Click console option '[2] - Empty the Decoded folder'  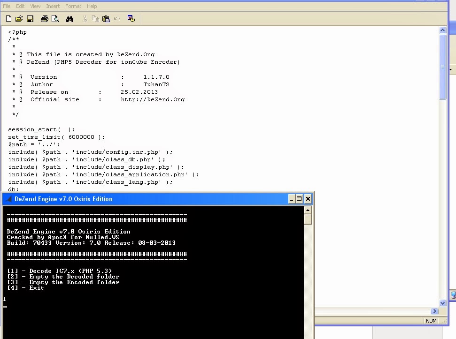pyautogui.click(x=63, y=277)
